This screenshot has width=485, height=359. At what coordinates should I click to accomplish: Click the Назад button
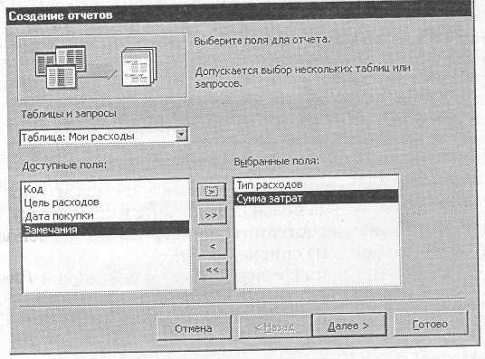pyautogui.click(x=275, y=326)
